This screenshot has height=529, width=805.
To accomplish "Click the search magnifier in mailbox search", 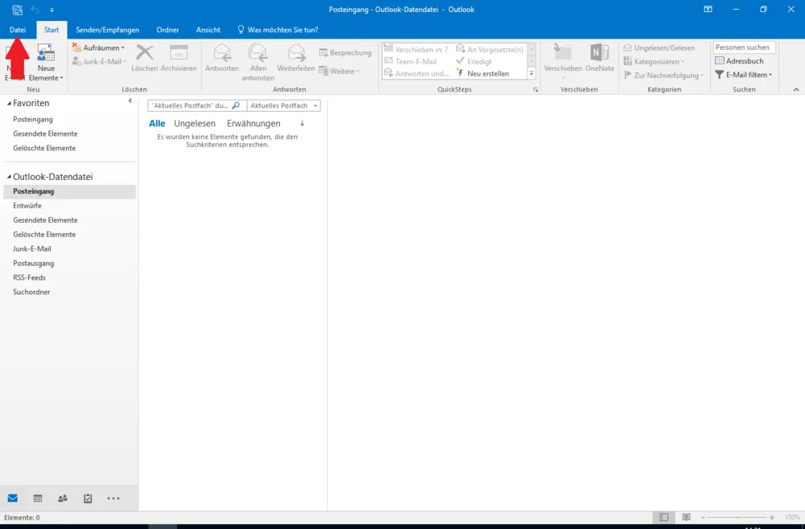I will (236, 105).
